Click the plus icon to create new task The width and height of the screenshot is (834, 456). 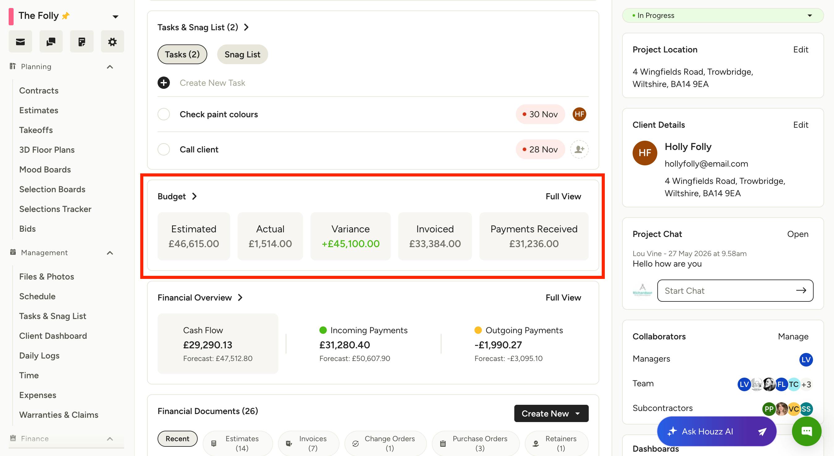(x=164, y=83)
